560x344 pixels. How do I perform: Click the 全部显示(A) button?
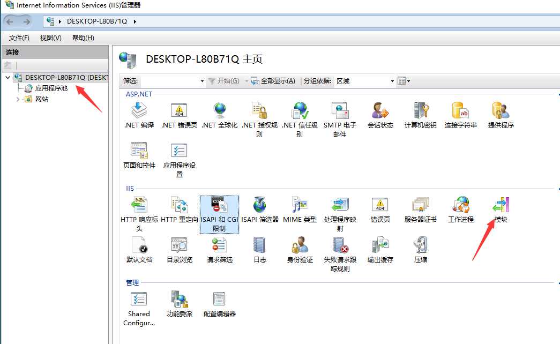point(273,81)
